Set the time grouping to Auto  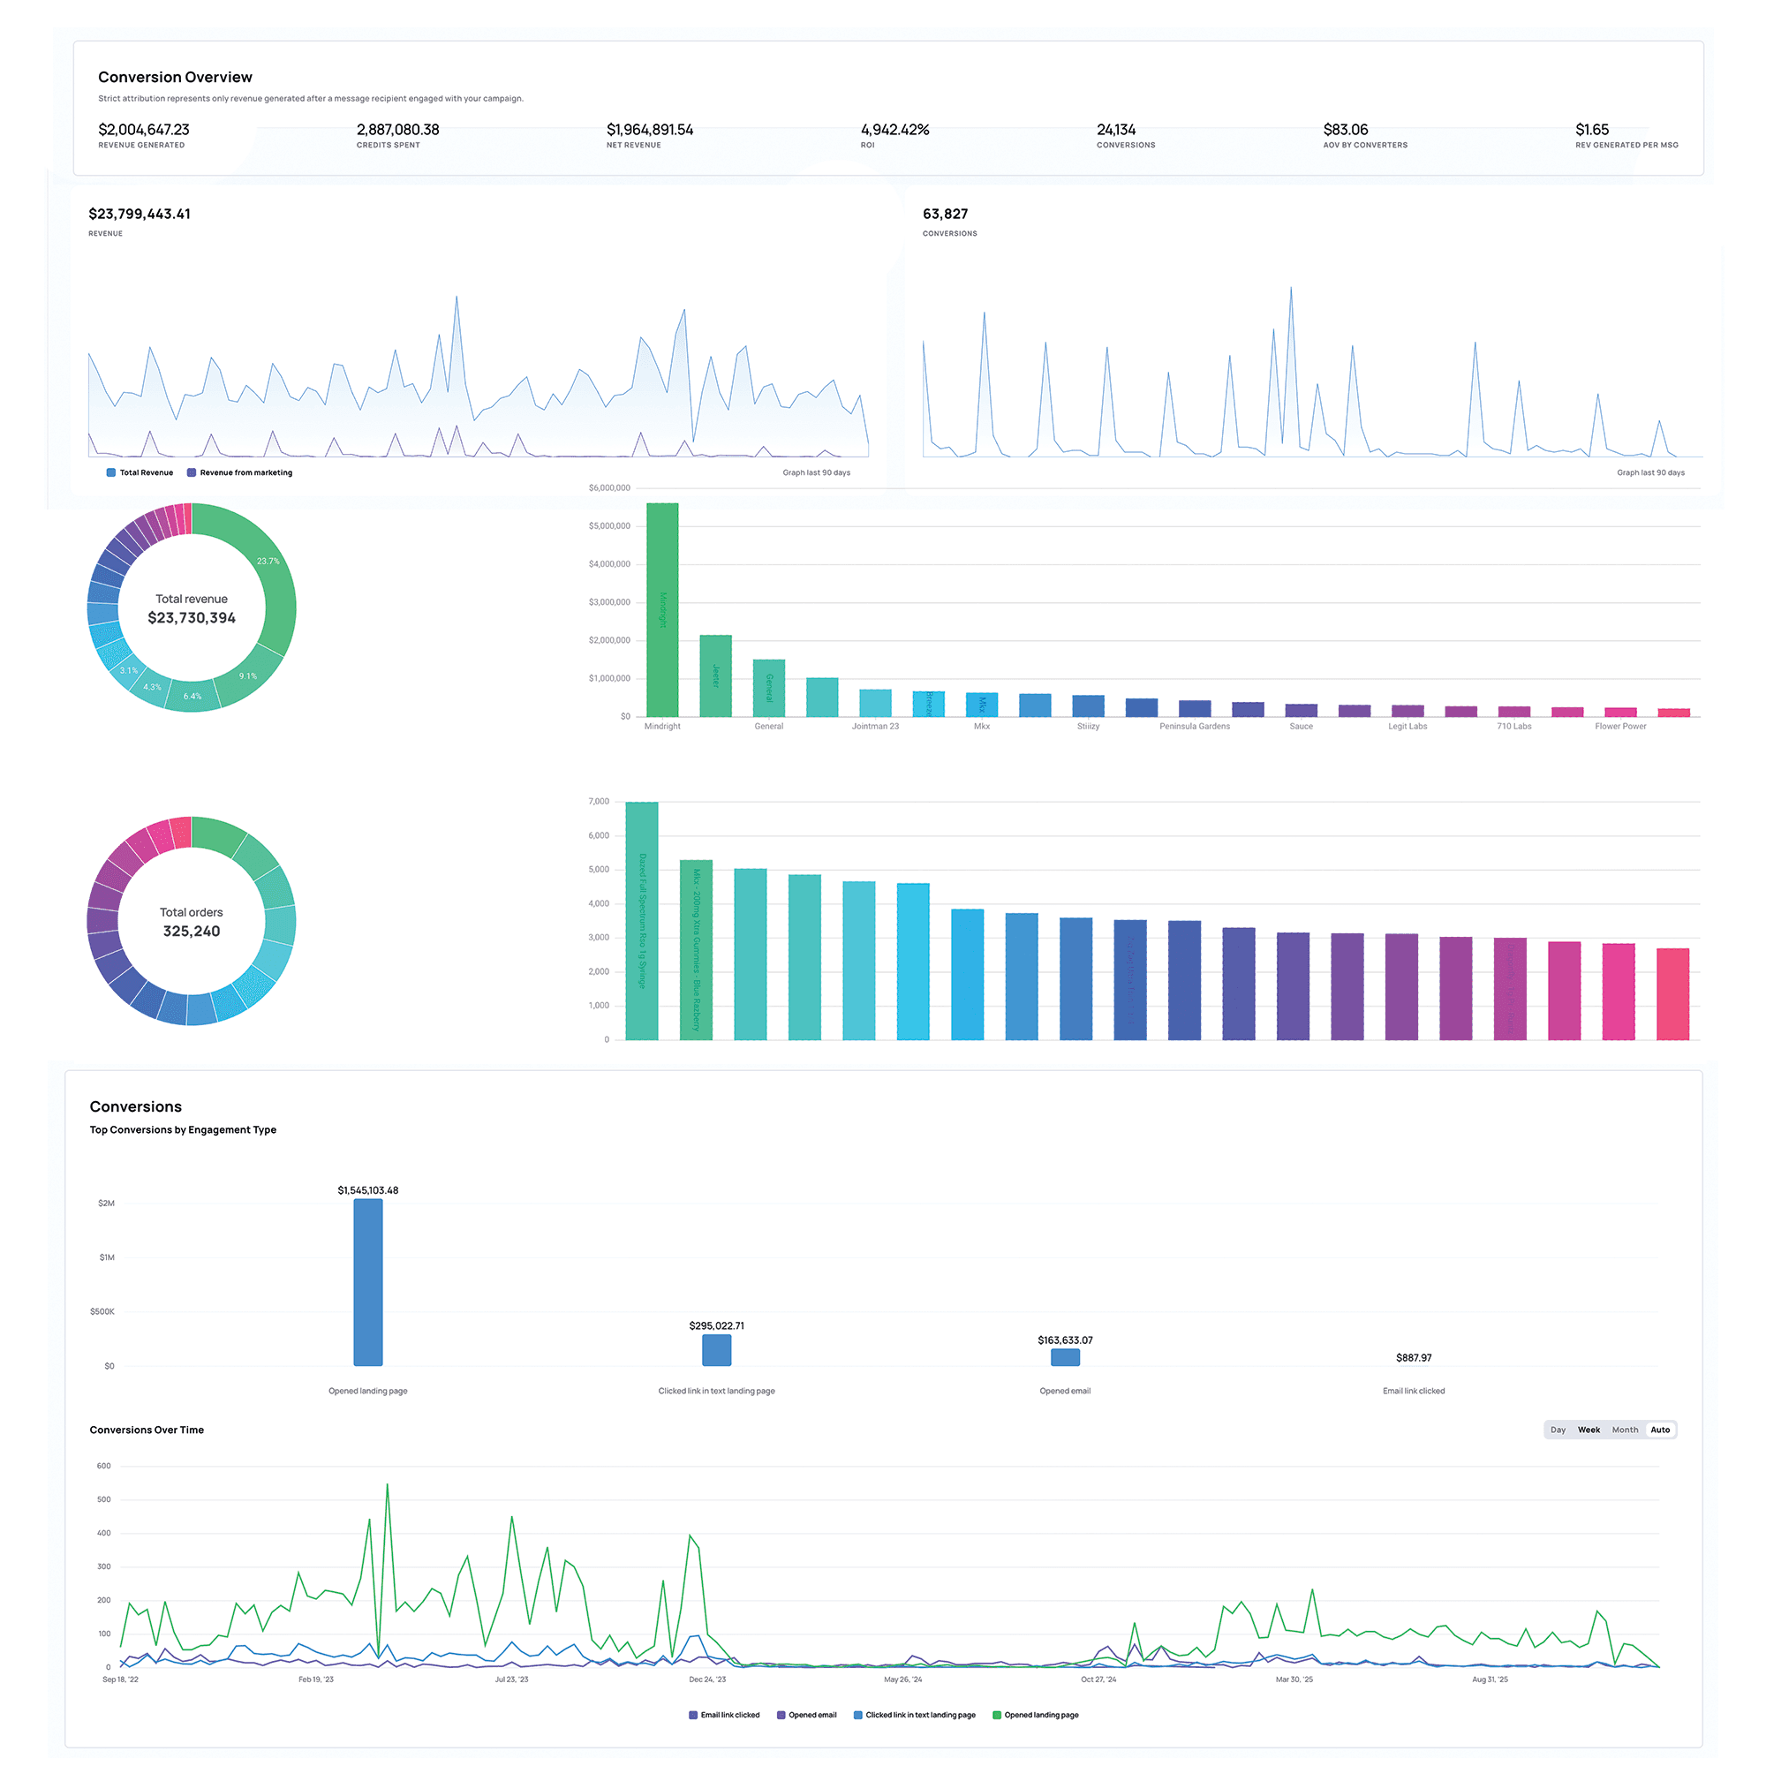[x=1660, y=1430]
